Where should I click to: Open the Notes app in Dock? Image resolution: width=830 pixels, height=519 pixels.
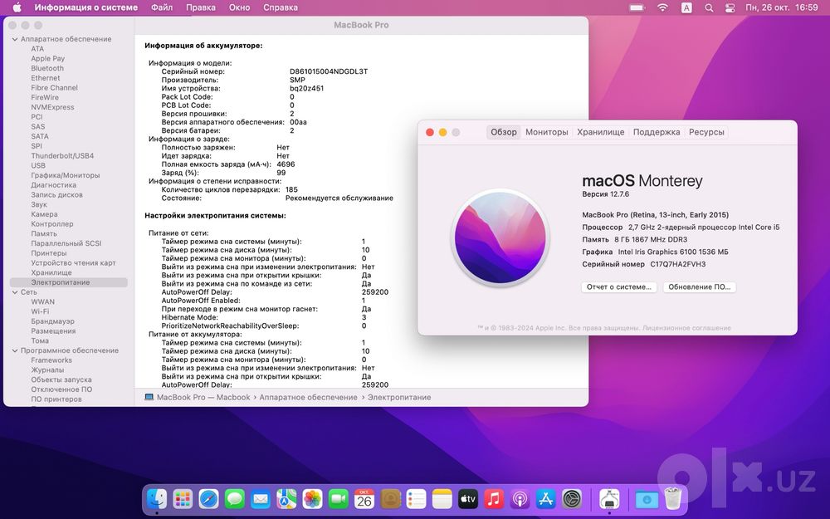coord(442,499)
